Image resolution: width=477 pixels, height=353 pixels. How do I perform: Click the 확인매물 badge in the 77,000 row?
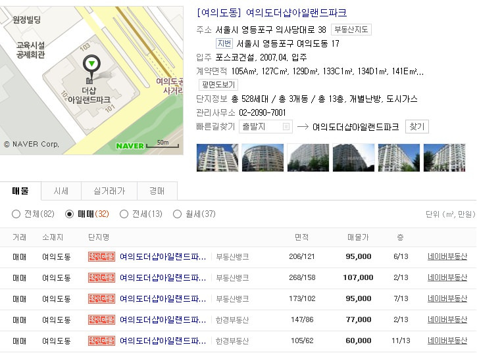(x=101, y=319)
